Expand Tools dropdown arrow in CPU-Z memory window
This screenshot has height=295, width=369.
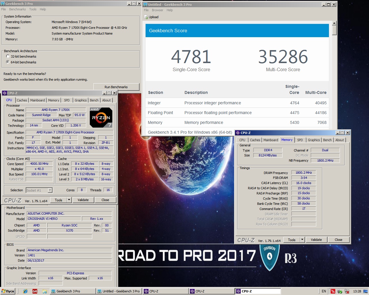pos(302,240)
